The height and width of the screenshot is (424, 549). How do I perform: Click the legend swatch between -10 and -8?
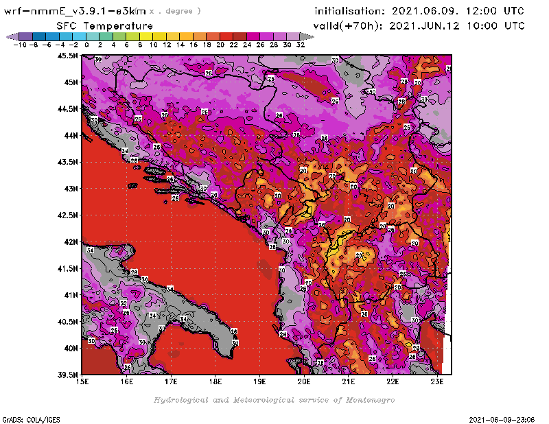click(26, 36)
